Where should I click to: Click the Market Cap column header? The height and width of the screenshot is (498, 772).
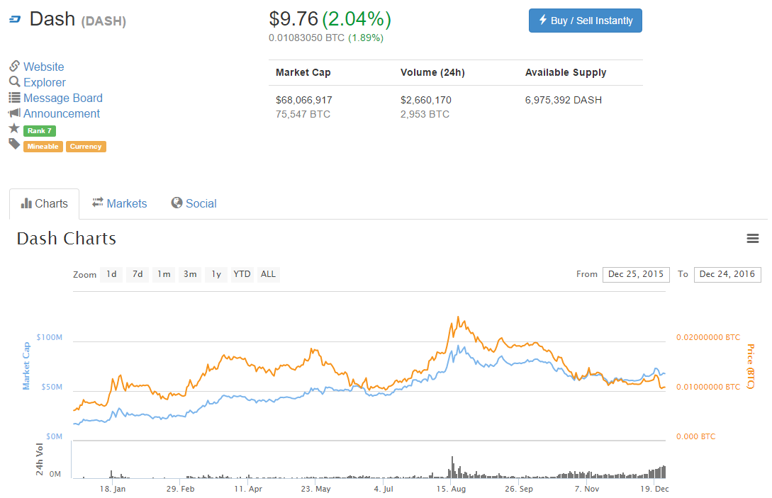tap(303, 73)
